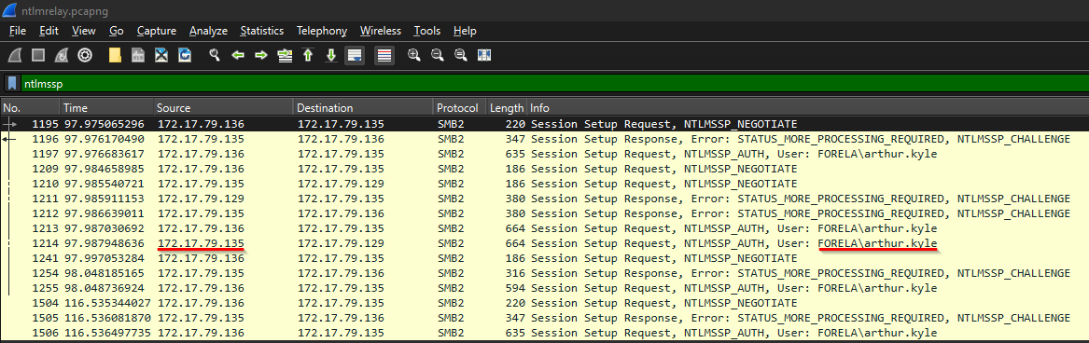Go forward in packet history arrow
This screenshot has height=343, width=1089.
(261, 55)
